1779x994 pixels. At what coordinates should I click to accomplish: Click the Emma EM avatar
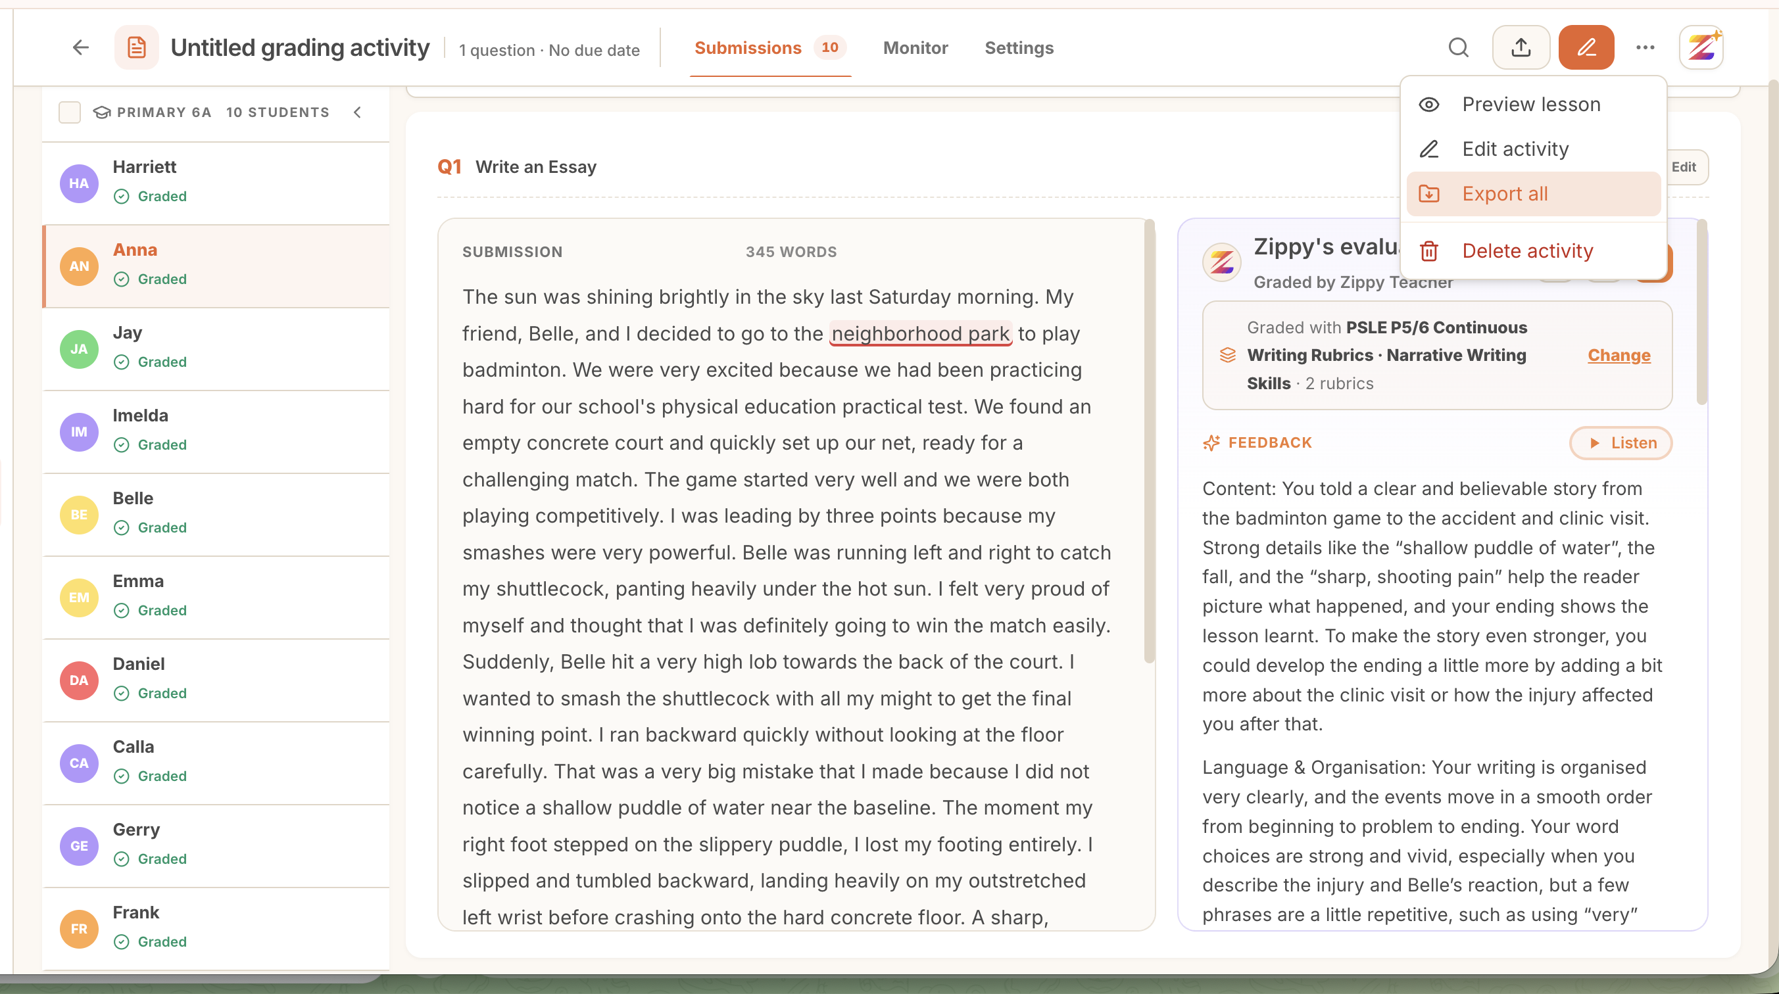click(79, 597)
